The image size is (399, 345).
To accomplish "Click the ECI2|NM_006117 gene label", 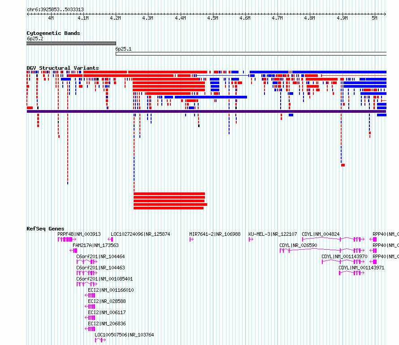I will click(107, 312).
